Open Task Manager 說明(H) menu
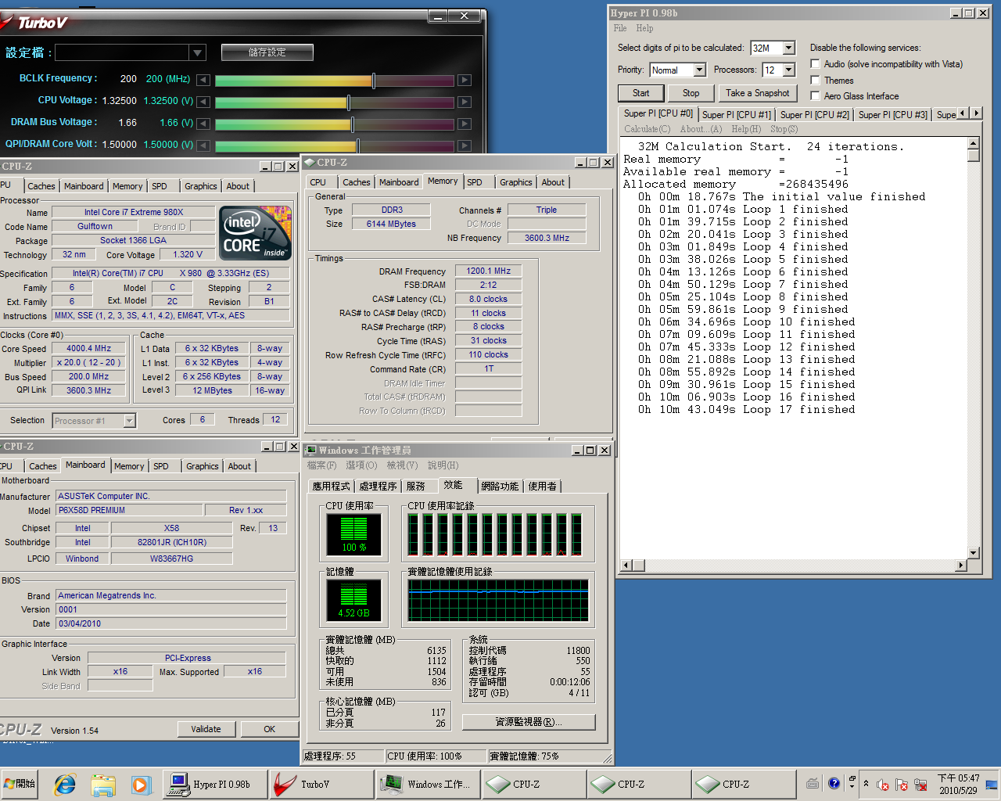The width and height of the screenshot is (1001, 801). click(443, 465)
